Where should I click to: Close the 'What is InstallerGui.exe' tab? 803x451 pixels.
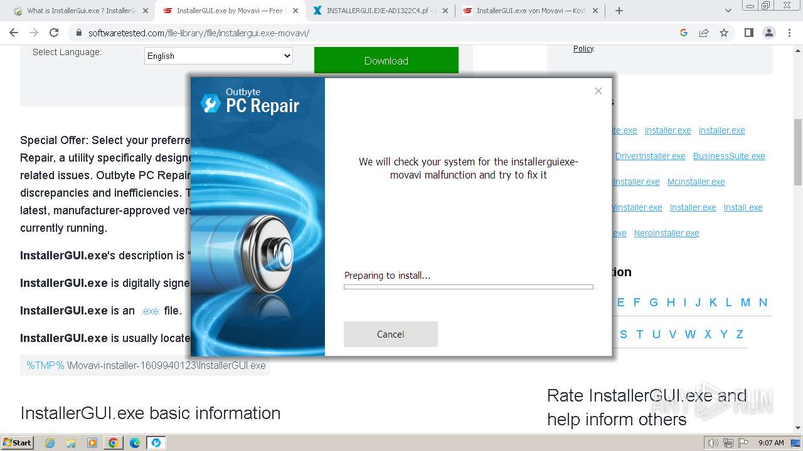tap(146, 11)
